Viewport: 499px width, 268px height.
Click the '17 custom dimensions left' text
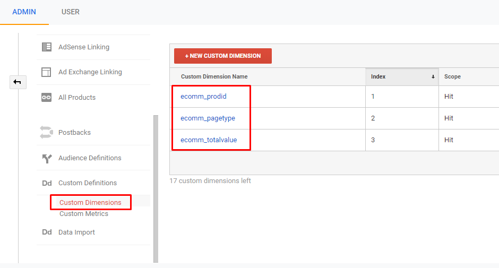[210, 181]
